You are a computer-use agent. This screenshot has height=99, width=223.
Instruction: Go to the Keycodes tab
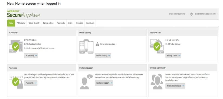(79, 23)
